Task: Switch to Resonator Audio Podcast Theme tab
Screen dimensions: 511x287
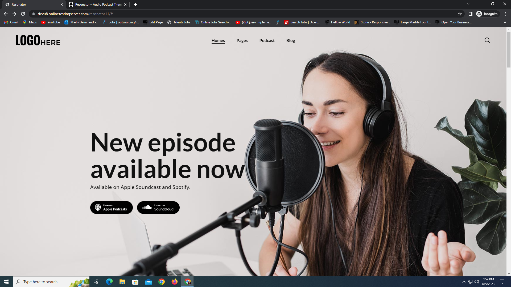Action: click(98, 5)
